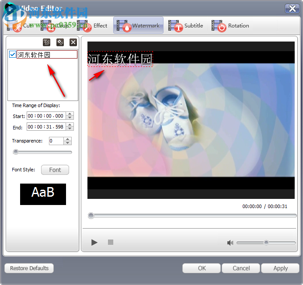Viewport: 303px width, 285px height.
Task: Click the Start time field
Action: (x=46, y=116)
